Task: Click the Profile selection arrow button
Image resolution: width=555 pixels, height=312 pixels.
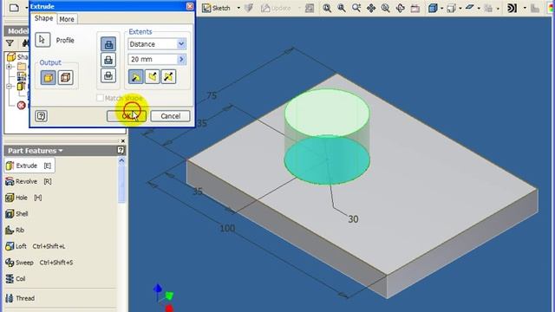Action: pyautogui.click(x=42, y=40)
